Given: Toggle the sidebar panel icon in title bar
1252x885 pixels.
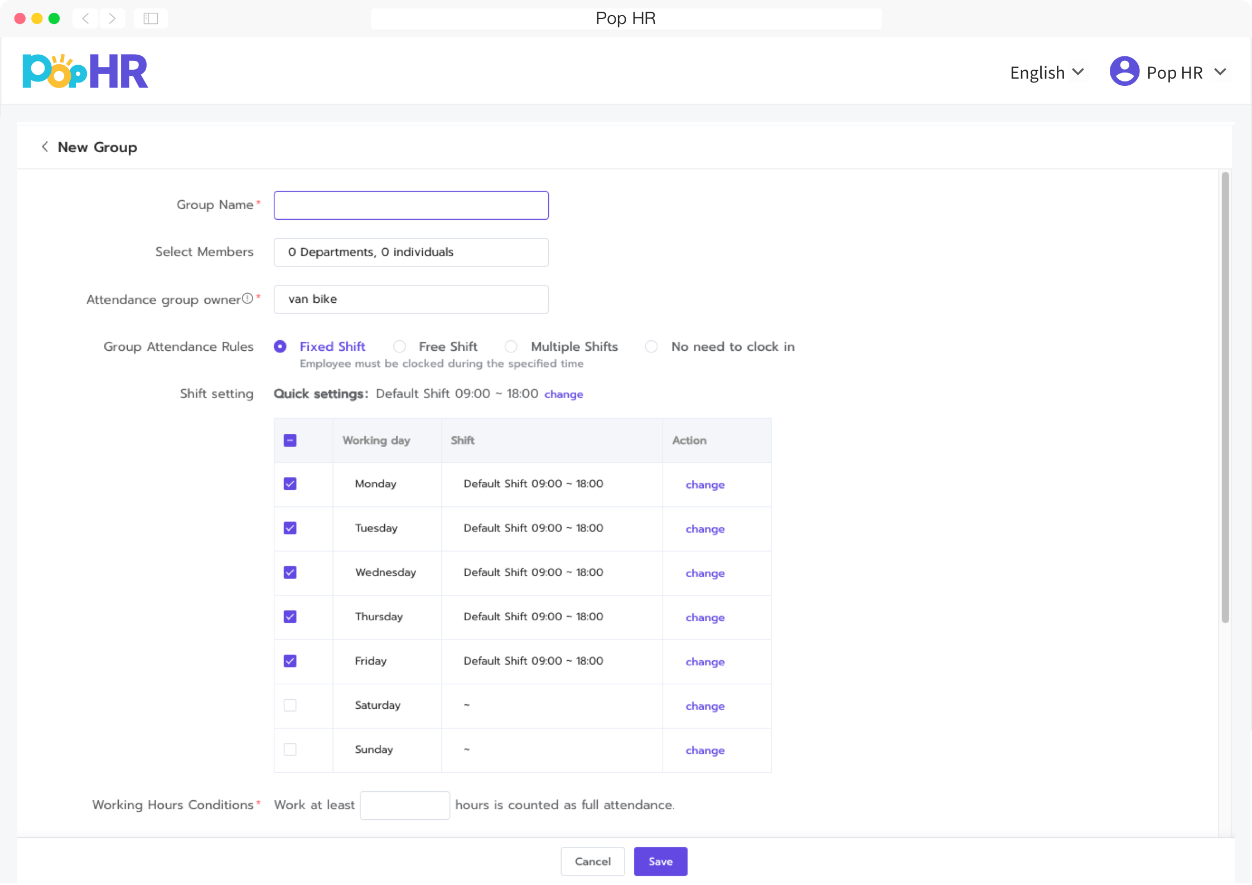Looking at the screenshot, I should pyautogui.click(x=151, y=18).
